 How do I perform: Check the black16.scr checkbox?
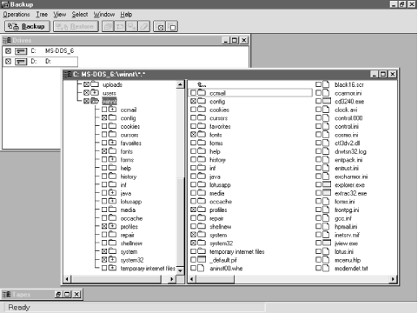pyautogui.click(x=318, y=84)
